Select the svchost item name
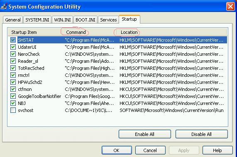Screen dimensions: 237x157 pos(26,110)
